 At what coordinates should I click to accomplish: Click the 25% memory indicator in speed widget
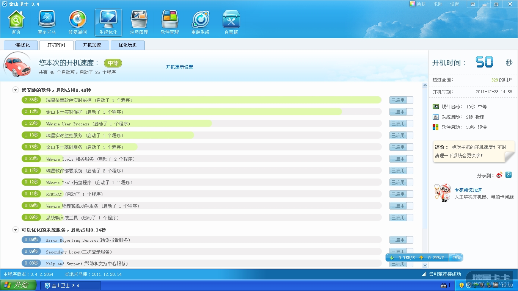(x=455, y=258)
